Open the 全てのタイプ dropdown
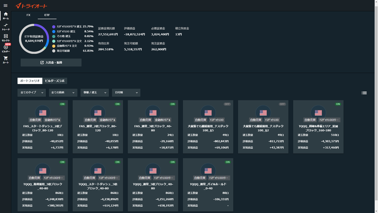Image resolution: width=378 pixels, height=213 pixels. tap(32, 93)
